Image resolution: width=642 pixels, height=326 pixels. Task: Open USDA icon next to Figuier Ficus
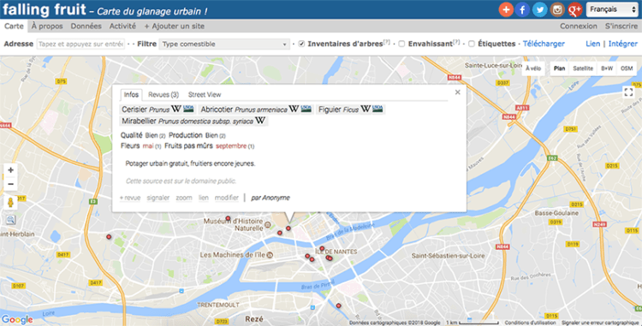click(377, 109)
